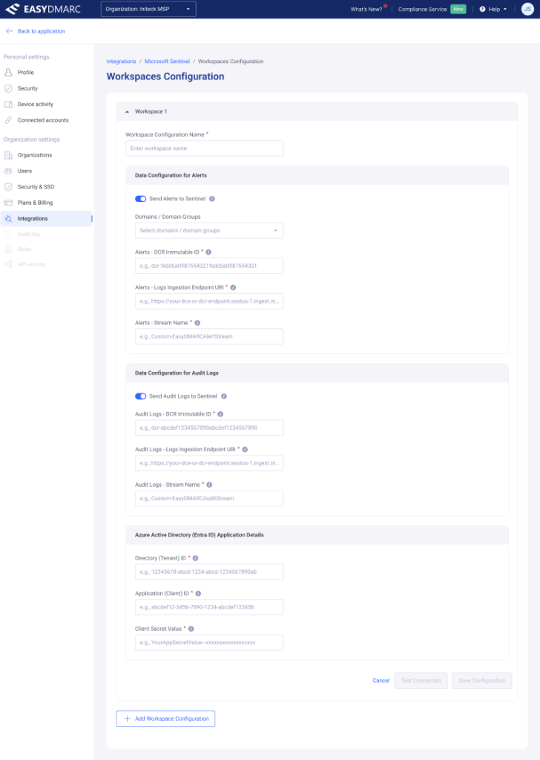The width and height of the screenshot is (540, 760).
Task: Click the Save Configuration button
Action: [x=482, y=681]
